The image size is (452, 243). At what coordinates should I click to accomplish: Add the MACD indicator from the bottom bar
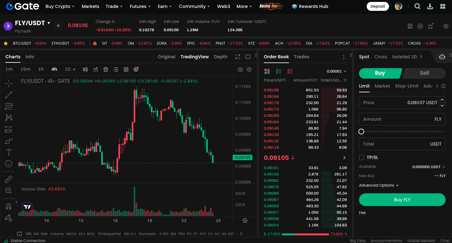coord(71,234)
